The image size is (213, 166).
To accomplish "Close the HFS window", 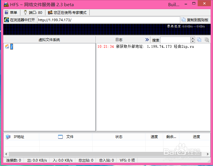I will 204,4.
